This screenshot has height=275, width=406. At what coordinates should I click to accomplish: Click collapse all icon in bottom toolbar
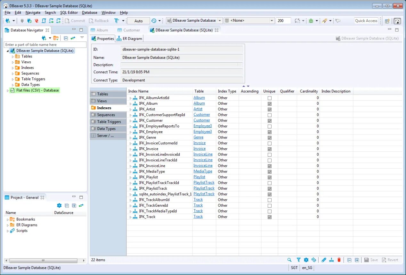tap(349, 260)
